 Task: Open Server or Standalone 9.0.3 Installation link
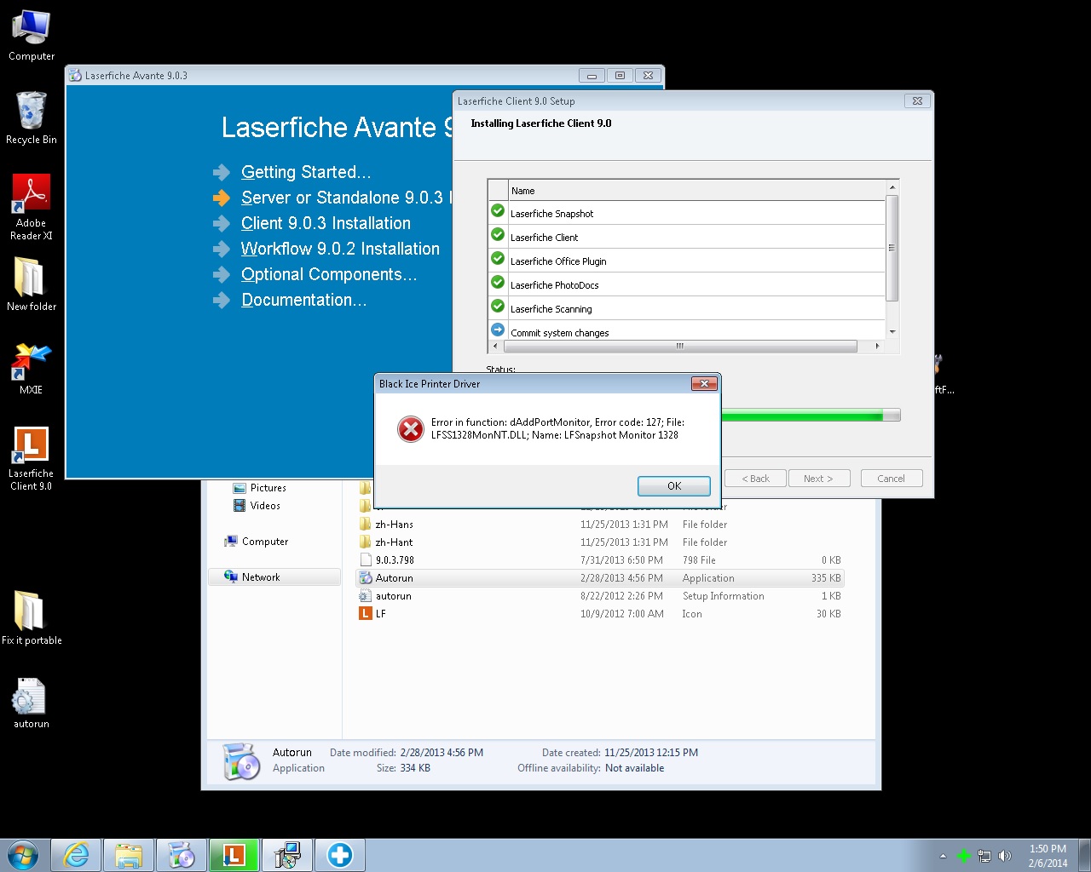pos(346,198)
